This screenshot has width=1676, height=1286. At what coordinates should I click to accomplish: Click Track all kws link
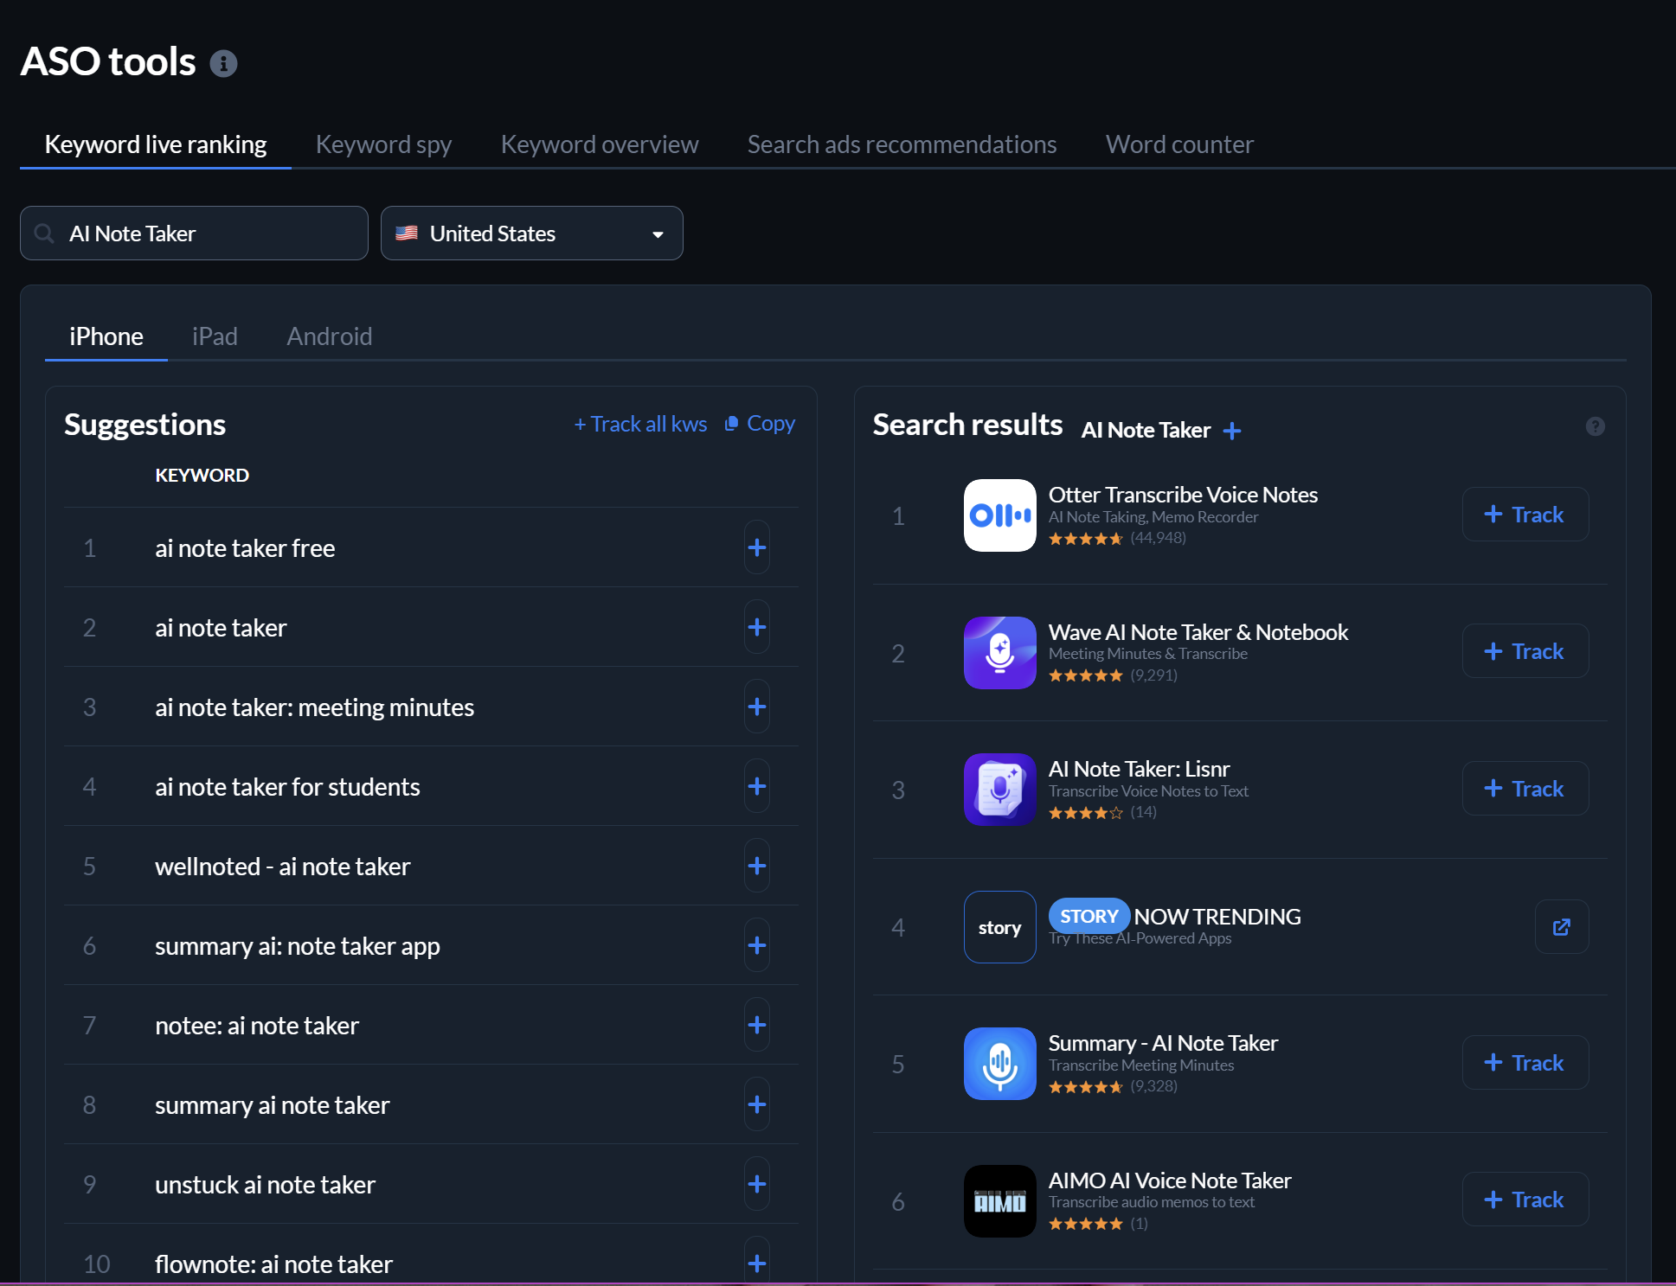coord(640,424)
